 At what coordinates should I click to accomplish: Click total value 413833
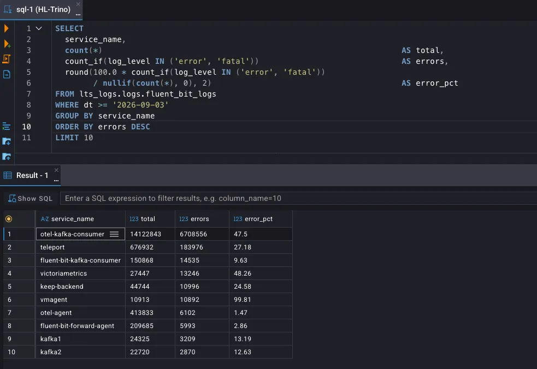[x=150, y=313]
